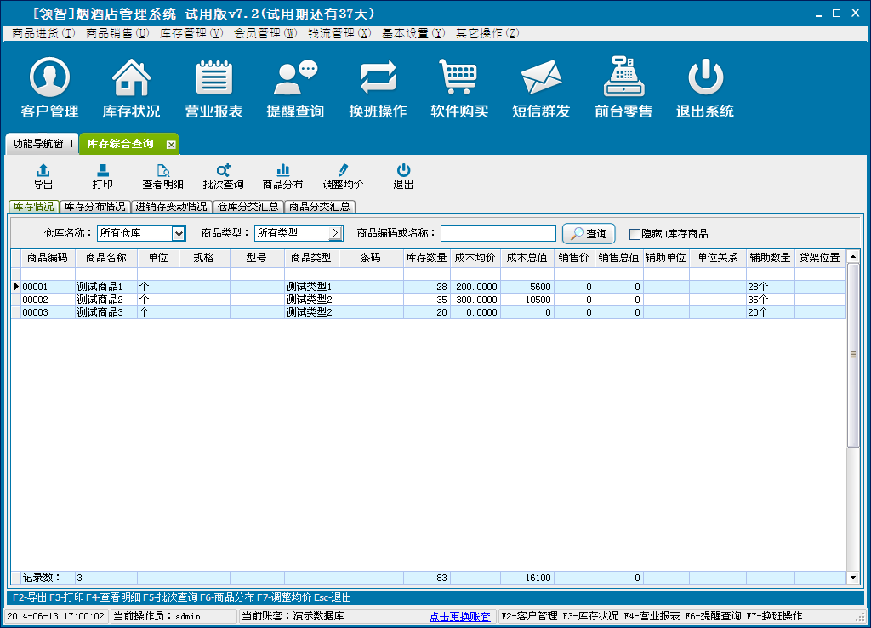Click the 商品编码或名称 input field
Viewport: 871px width, 628px height.
(498, 233)
